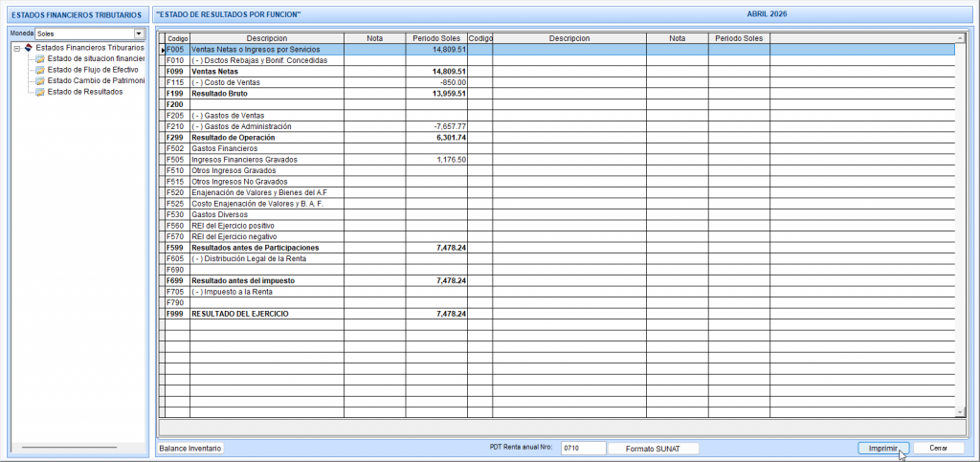Click the 13,959.51 amount cell
Viewport: 980px width, 462px height.
pyautogui.click(x=436, y=94)
